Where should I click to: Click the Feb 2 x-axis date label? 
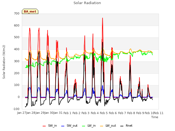coord(77,113)
